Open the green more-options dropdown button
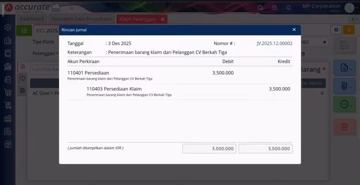360x185 pixels. point(344,104)
